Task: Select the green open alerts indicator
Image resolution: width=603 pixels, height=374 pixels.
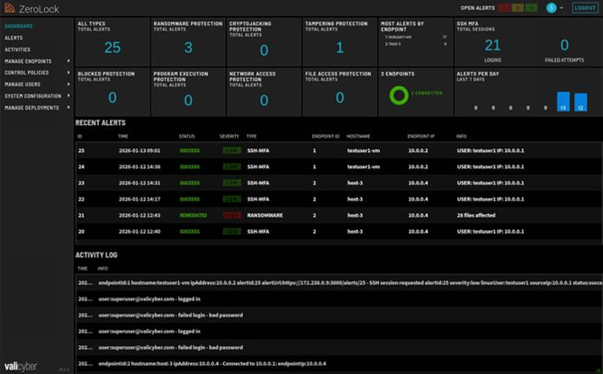Action: coord(531,8)
